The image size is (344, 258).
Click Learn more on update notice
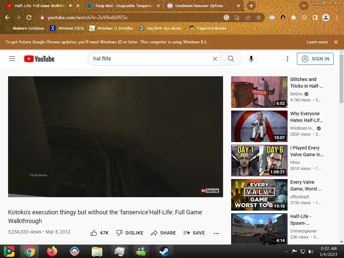point(317,42)
